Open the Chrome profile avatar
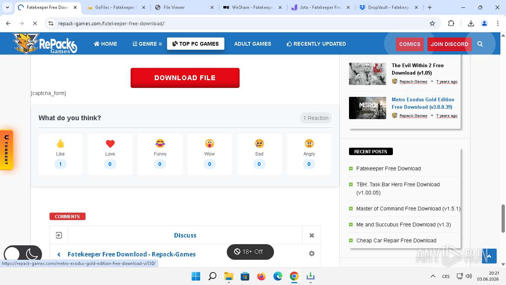506x285 pixels. [x=484, y=23]
